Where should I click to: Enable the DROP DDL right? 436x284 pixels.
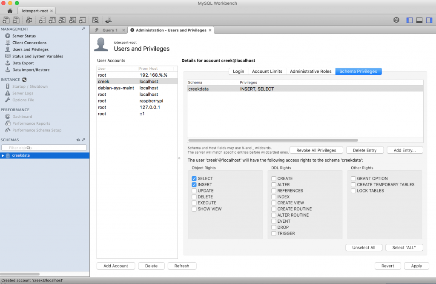tap(274, 227)
